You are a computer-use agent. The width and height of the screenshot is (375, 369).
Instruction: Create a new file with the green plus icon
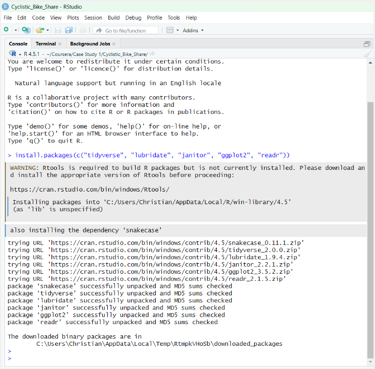point(6,30)
